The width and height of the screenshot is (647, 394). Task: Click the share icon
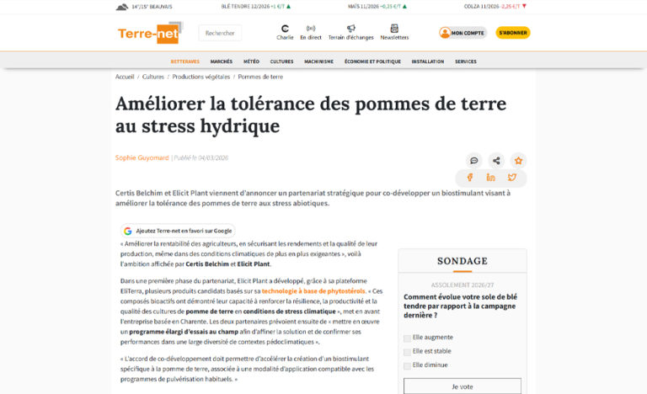click(x=496, y=161)
